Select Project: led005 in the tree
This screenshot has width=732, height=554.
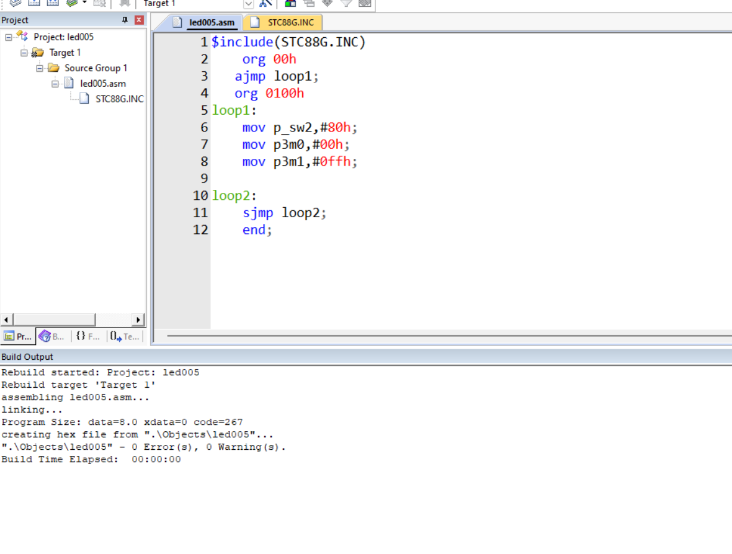point(63,37)
